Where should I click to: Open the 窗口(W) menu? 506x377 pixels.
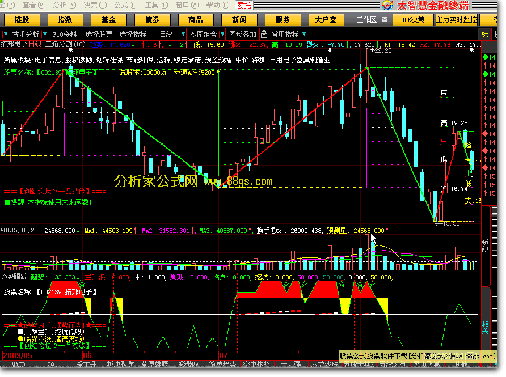[x=187, y=5]
